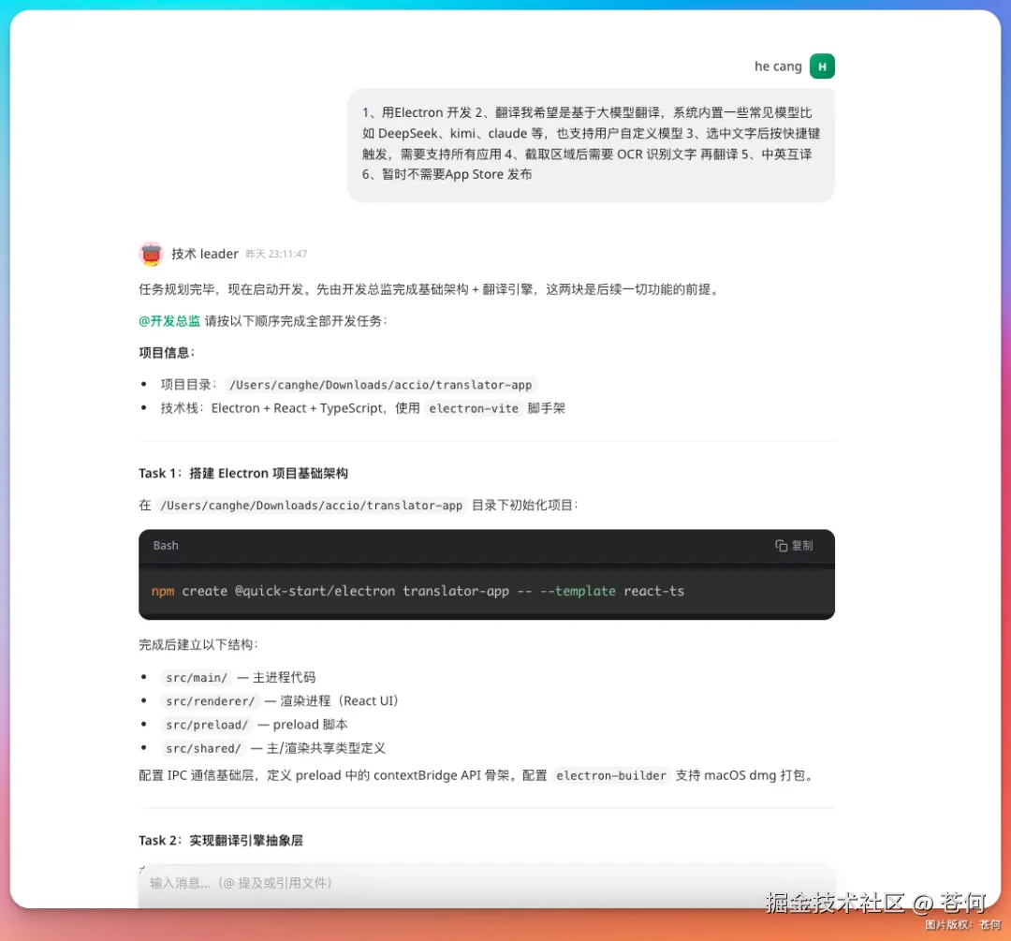Click the 技术 leader name label
The width and height of the screenshot is (1011, 941).
(205, 254)
